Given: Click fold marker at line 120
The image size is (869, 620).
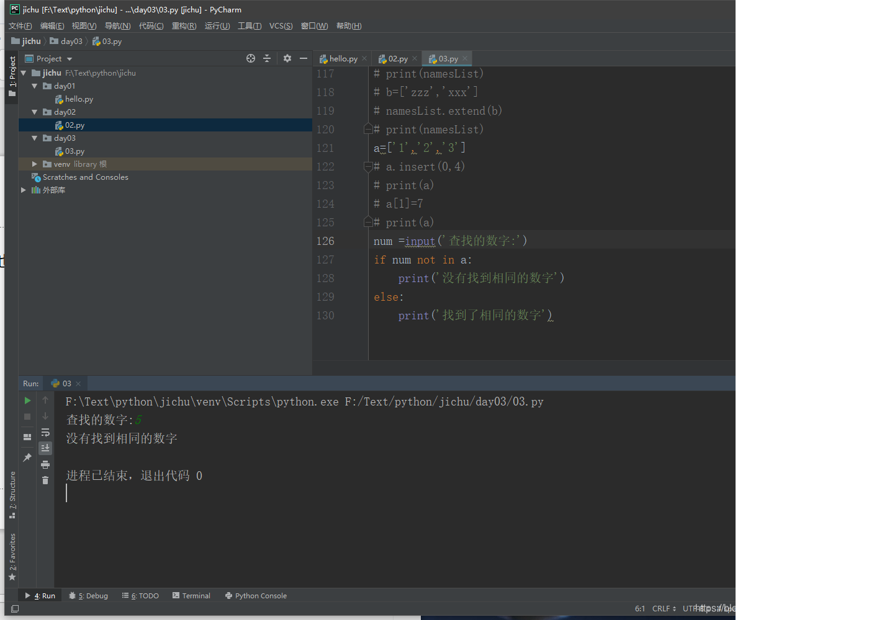Looking at the screenshot, I should click(x=368, y=129).
